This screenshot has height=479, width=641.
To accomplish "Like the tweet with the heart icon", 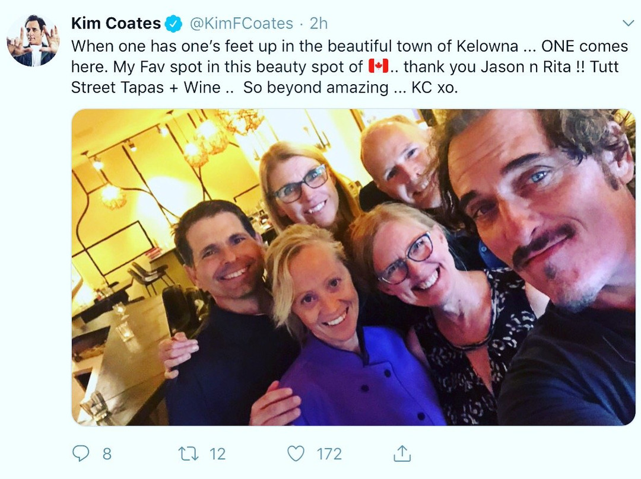I will (x=296, y=454).
